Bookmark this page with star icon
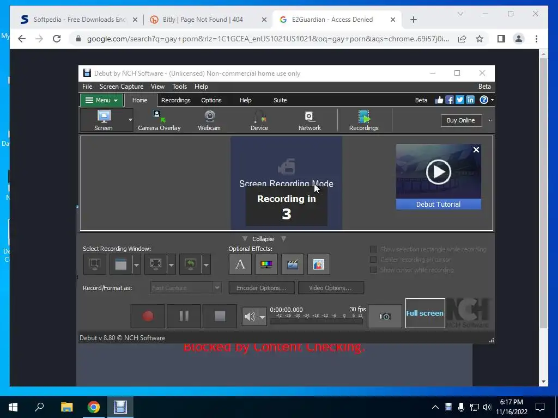558x418 pixels. [x=480, y=39]
